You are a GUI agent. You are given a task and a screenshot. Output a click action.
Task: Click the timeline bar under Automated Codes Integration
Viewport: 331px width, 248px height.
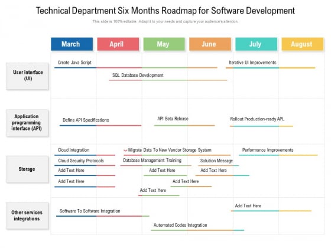[197, 230]
